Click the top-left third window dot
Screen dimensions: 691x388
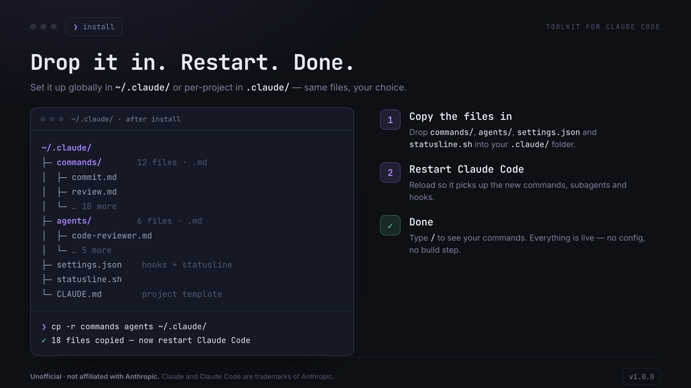coord(54,27)
